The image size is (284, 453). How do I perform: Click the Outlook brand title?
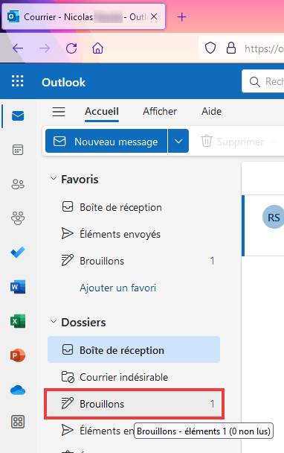tap(64, 83)
